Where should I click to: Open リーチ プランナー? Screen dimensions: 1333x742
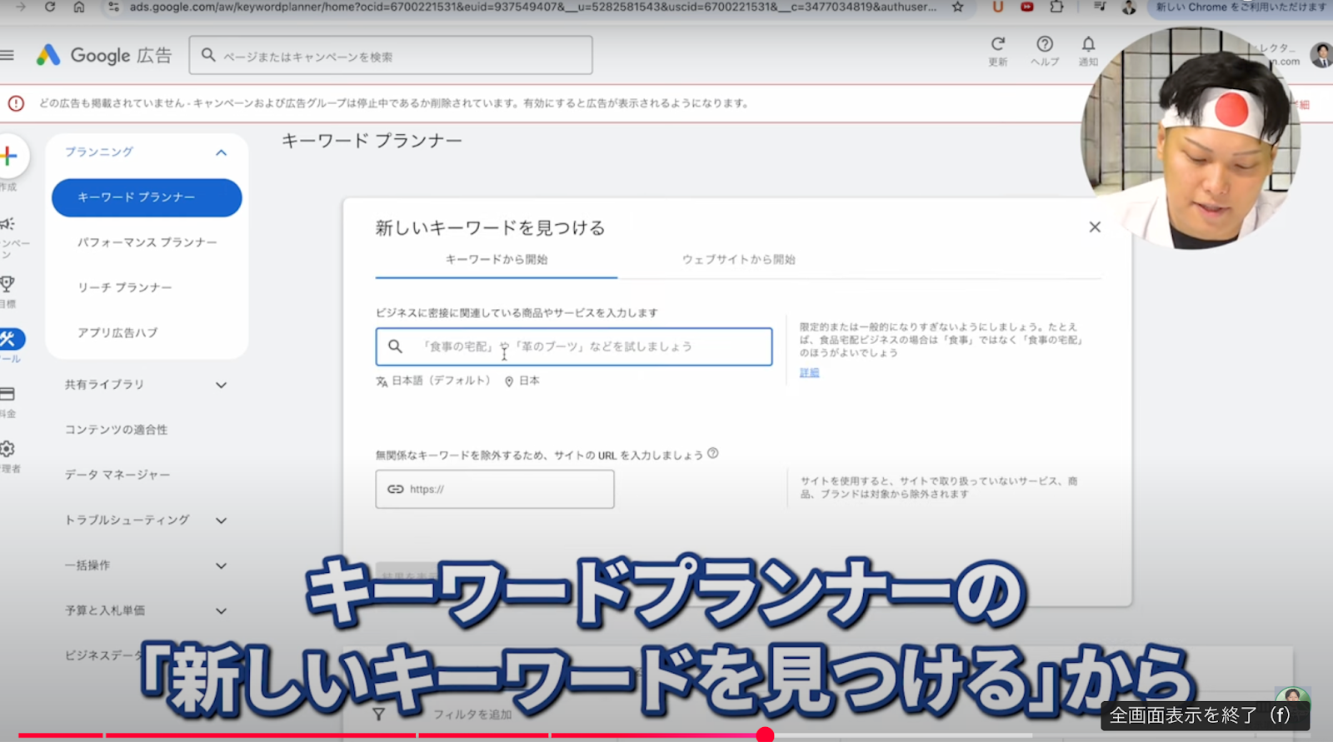[125, 287]
